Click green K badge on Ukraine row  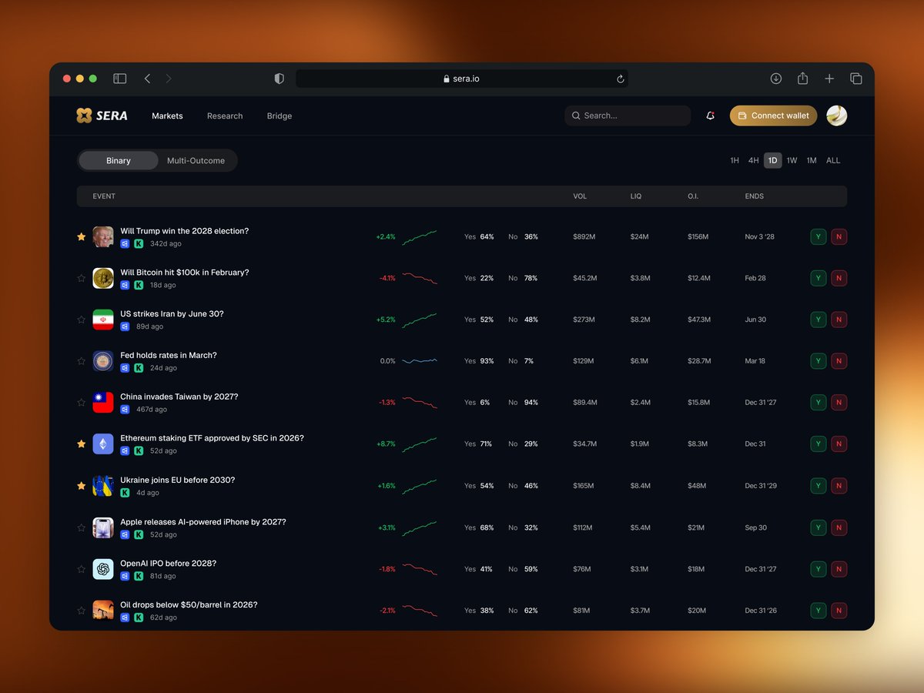125,493
